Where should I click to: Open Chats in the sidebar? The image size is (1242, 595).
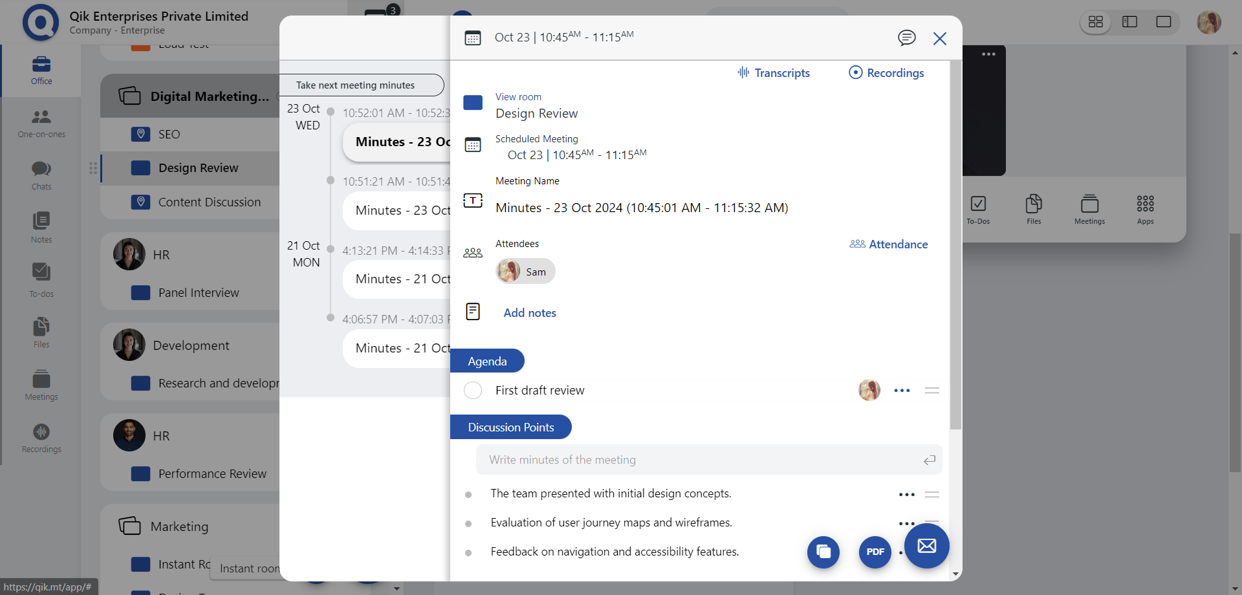[41, 175]
